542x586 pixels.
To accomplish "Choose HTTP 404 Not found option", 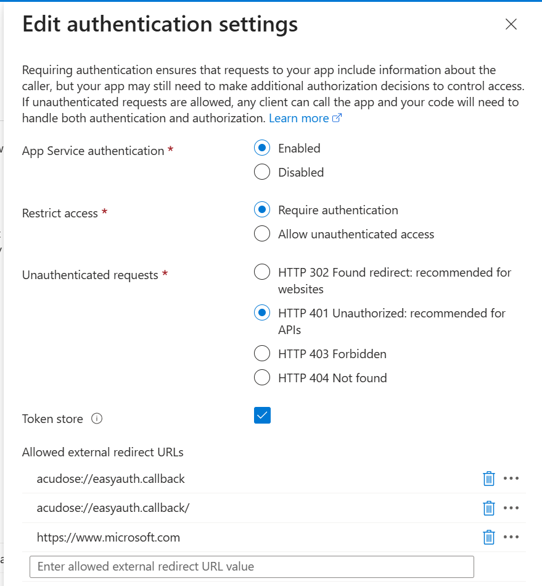I will [x=262, y=377].
